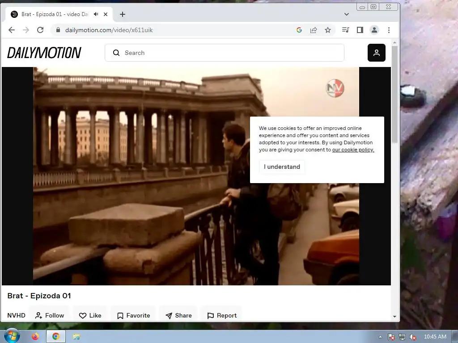Close the Brat - Epizoda 01 tab

(106, 14)
